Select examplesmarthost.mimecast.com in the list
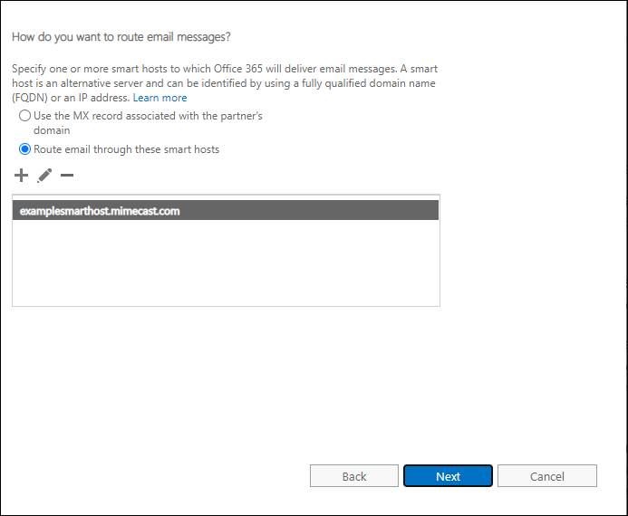628x516 pixels. (100, 211)
